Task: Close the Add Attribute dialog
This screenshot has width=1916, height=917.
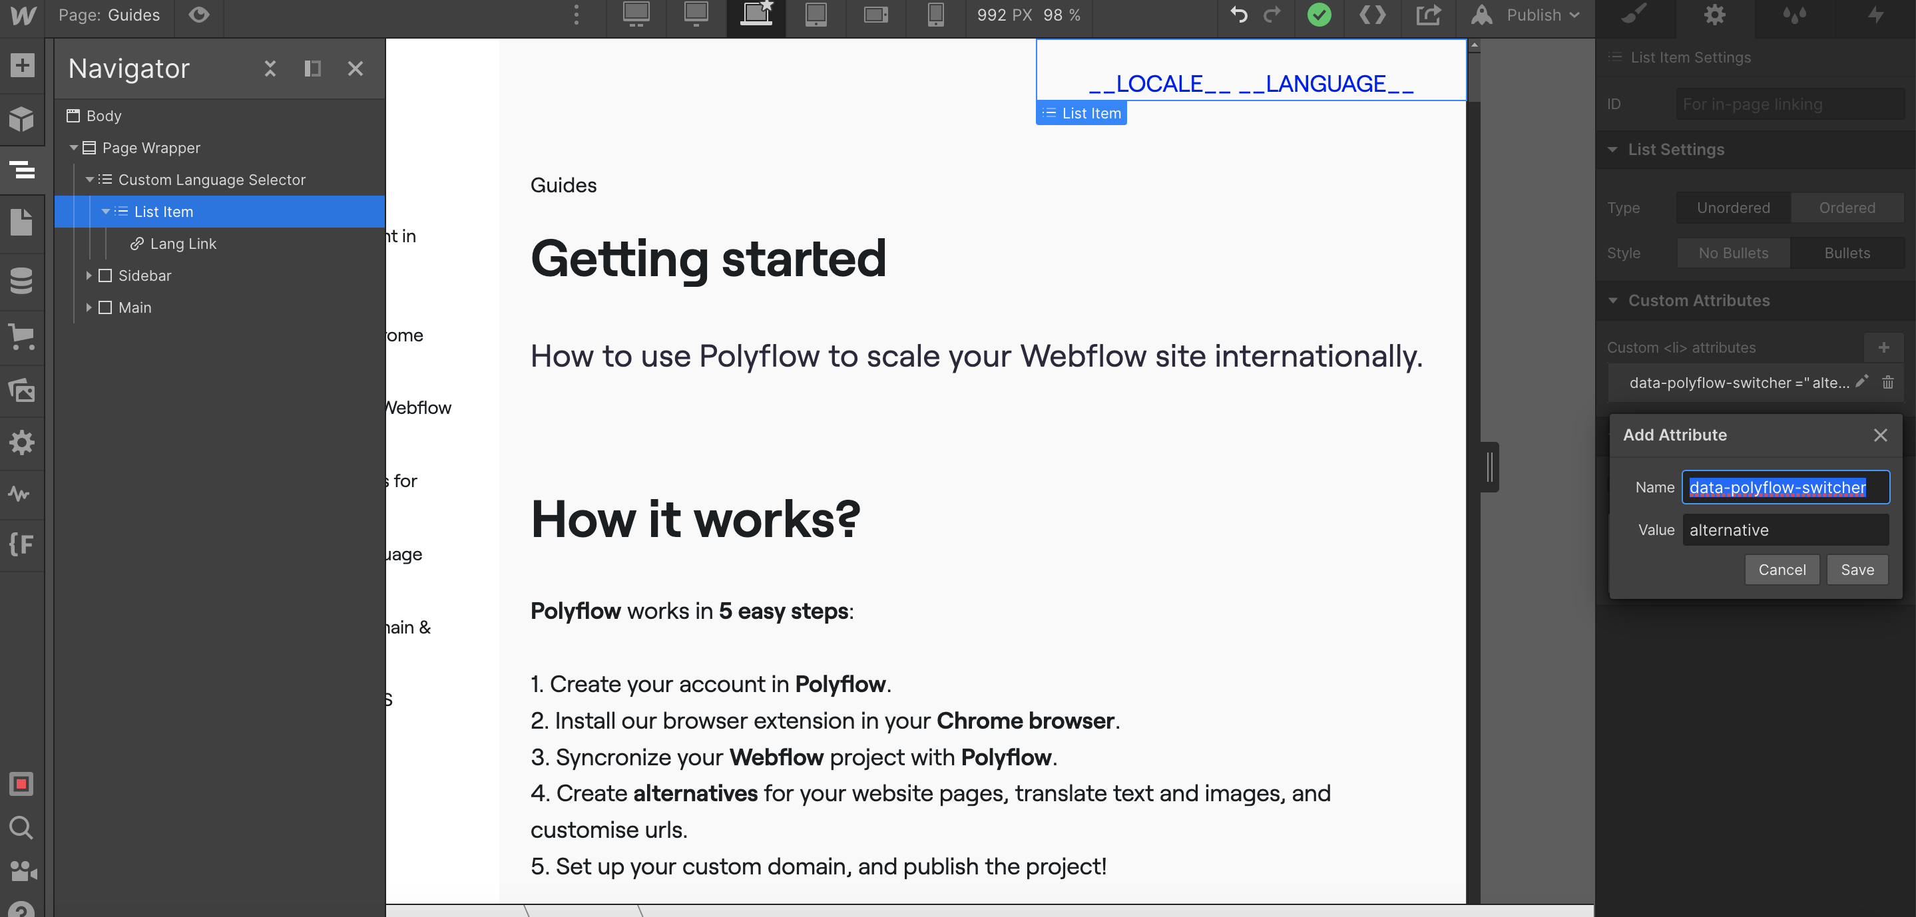Action: coord(1880,435)
